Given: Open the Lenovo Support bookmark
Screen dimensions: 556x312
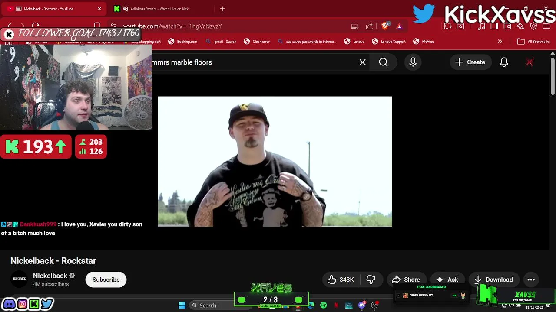Looking at the screenshot, I should (x=389, y=42).
